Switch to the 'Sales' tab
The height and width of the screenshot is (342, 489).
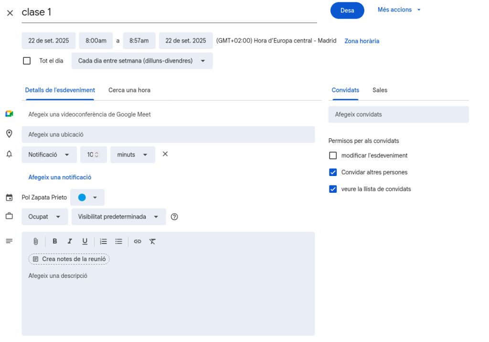[380, 90]
